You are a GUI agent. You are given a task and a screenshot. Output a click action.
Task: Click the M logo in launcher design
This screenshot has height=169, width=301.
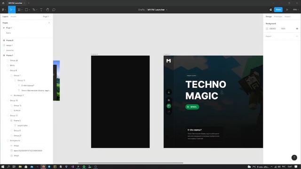(168, 61)
